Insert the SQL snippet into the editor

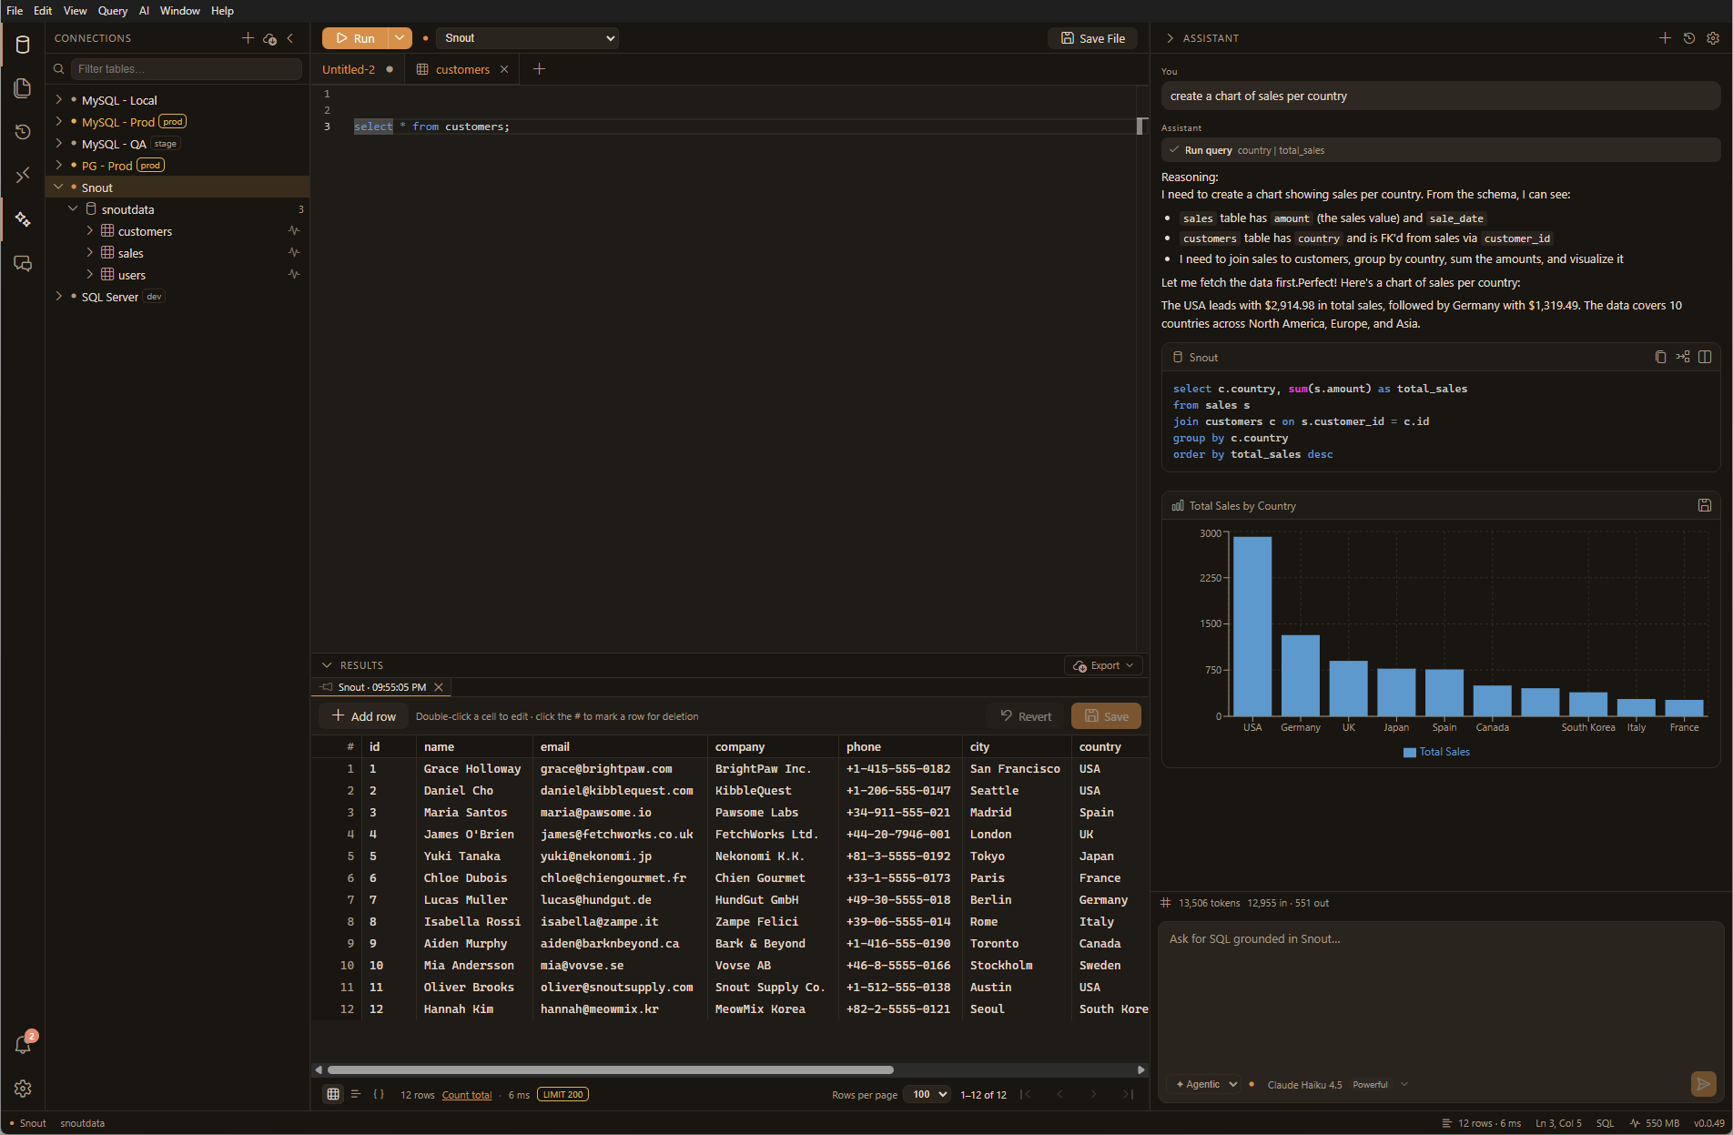[x=1683, y=357]
